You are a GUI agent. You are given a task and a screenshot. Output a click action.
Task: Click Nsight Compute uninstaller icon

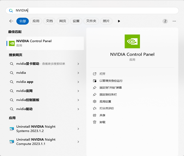coord(12,142)
